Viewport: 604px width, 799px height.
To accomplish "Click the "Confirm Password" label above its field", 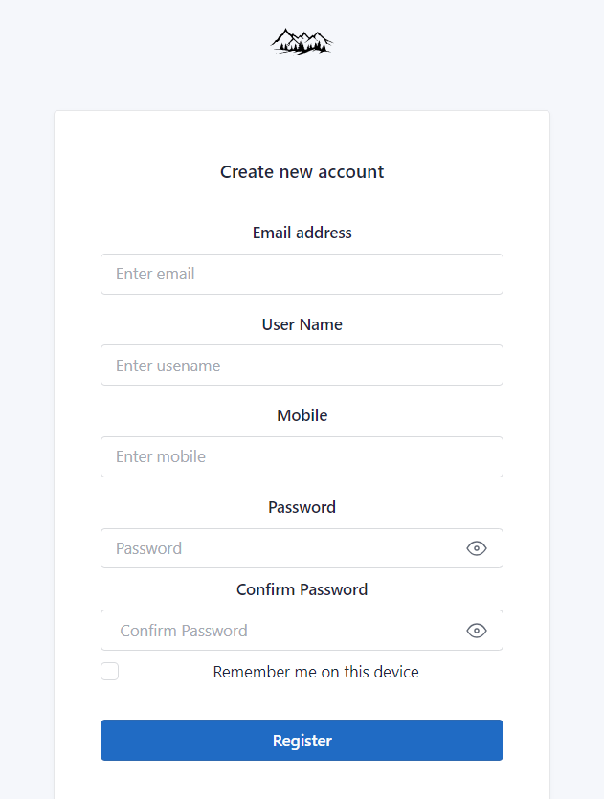I will [302, 589].
